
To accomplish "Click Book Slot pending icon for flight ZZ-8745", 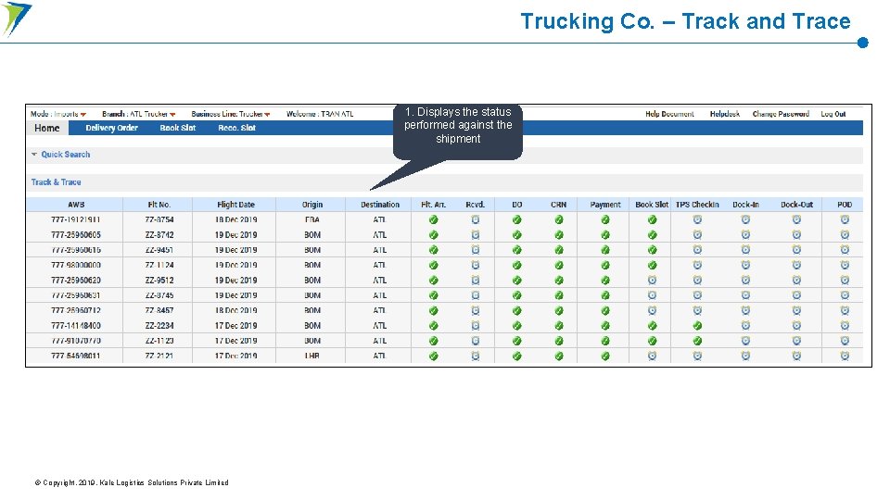I will point(652,295).
